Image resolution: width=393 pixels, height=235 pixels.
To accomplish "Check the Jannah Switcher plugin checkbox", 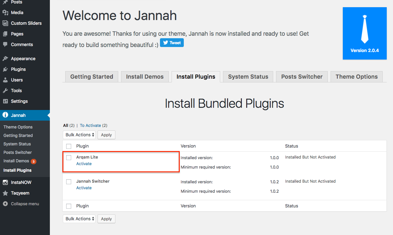I will click(69, 181).
